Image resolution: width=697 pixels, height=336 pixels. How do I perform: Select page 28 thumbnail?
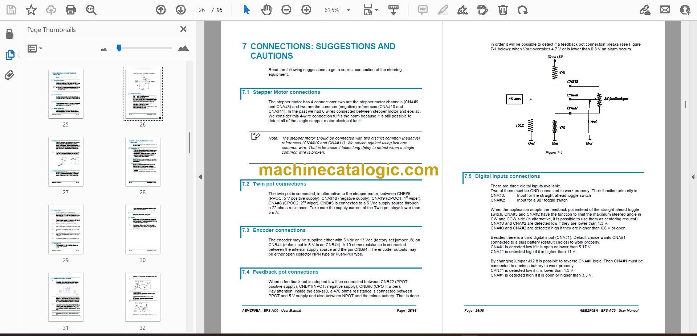[x=143, y=162]
